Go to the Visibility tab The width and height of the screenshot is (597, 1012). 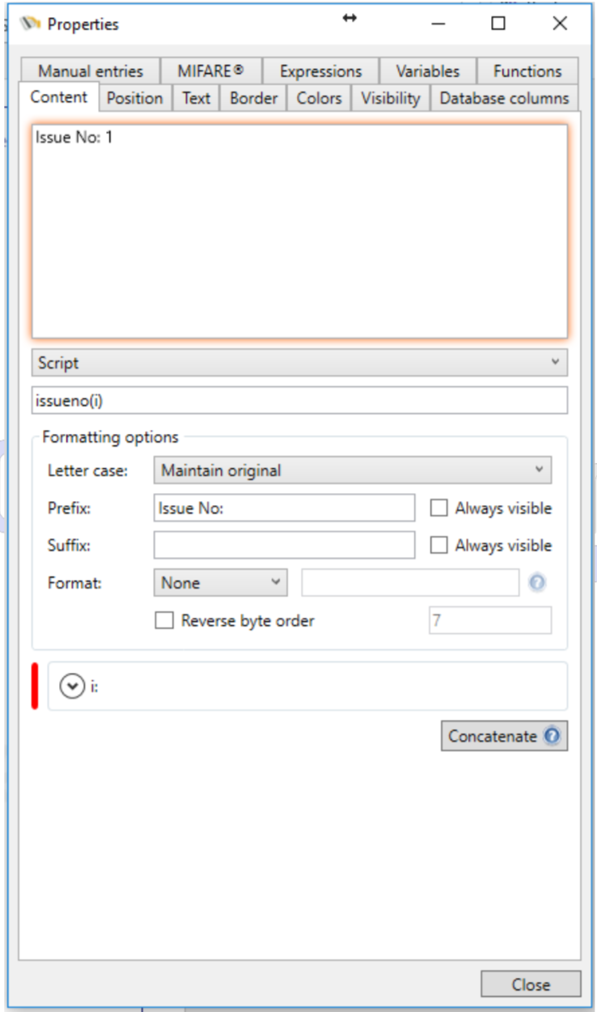pyautogui.click(x=390, y=99)
